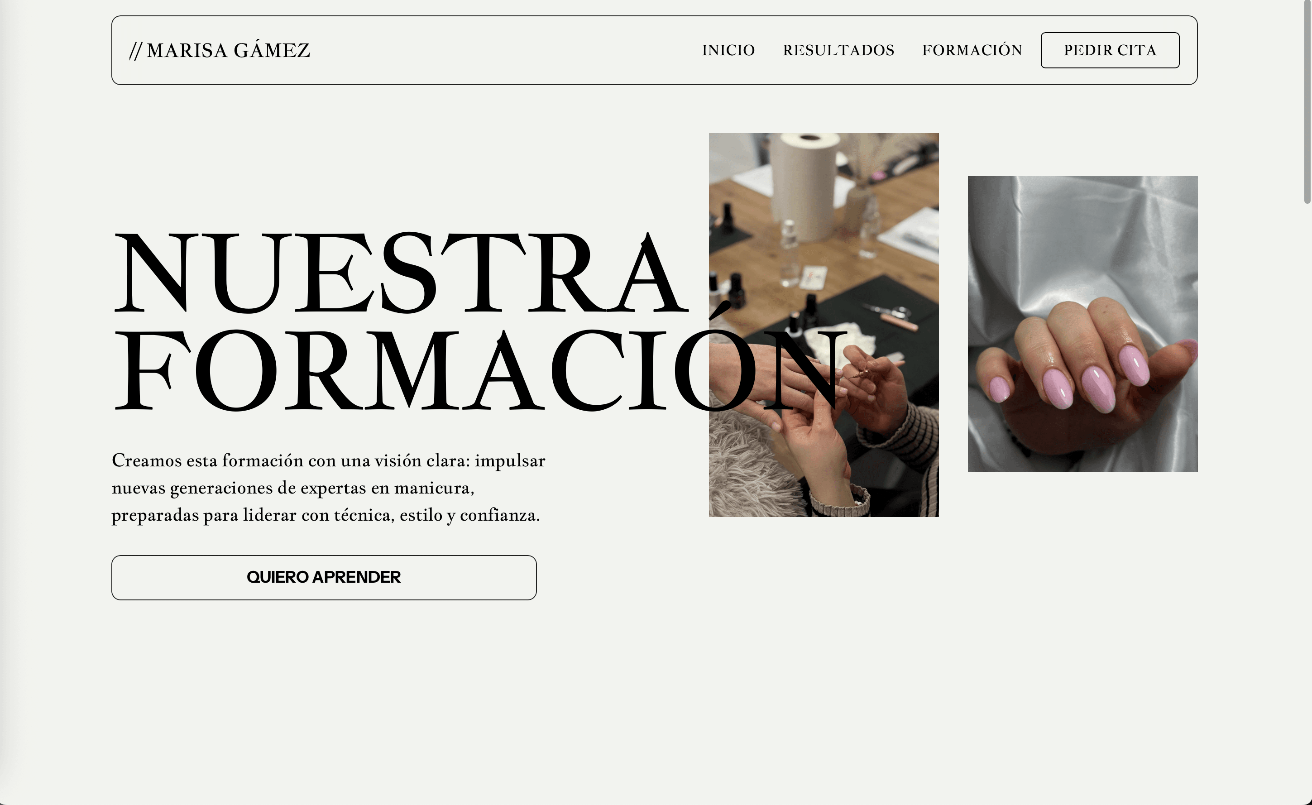The width and height of the screenshot is (1312, 805).
Task: Open the RESULTADOS menu item
Action: pyautogui.click(x=838, y=50)
